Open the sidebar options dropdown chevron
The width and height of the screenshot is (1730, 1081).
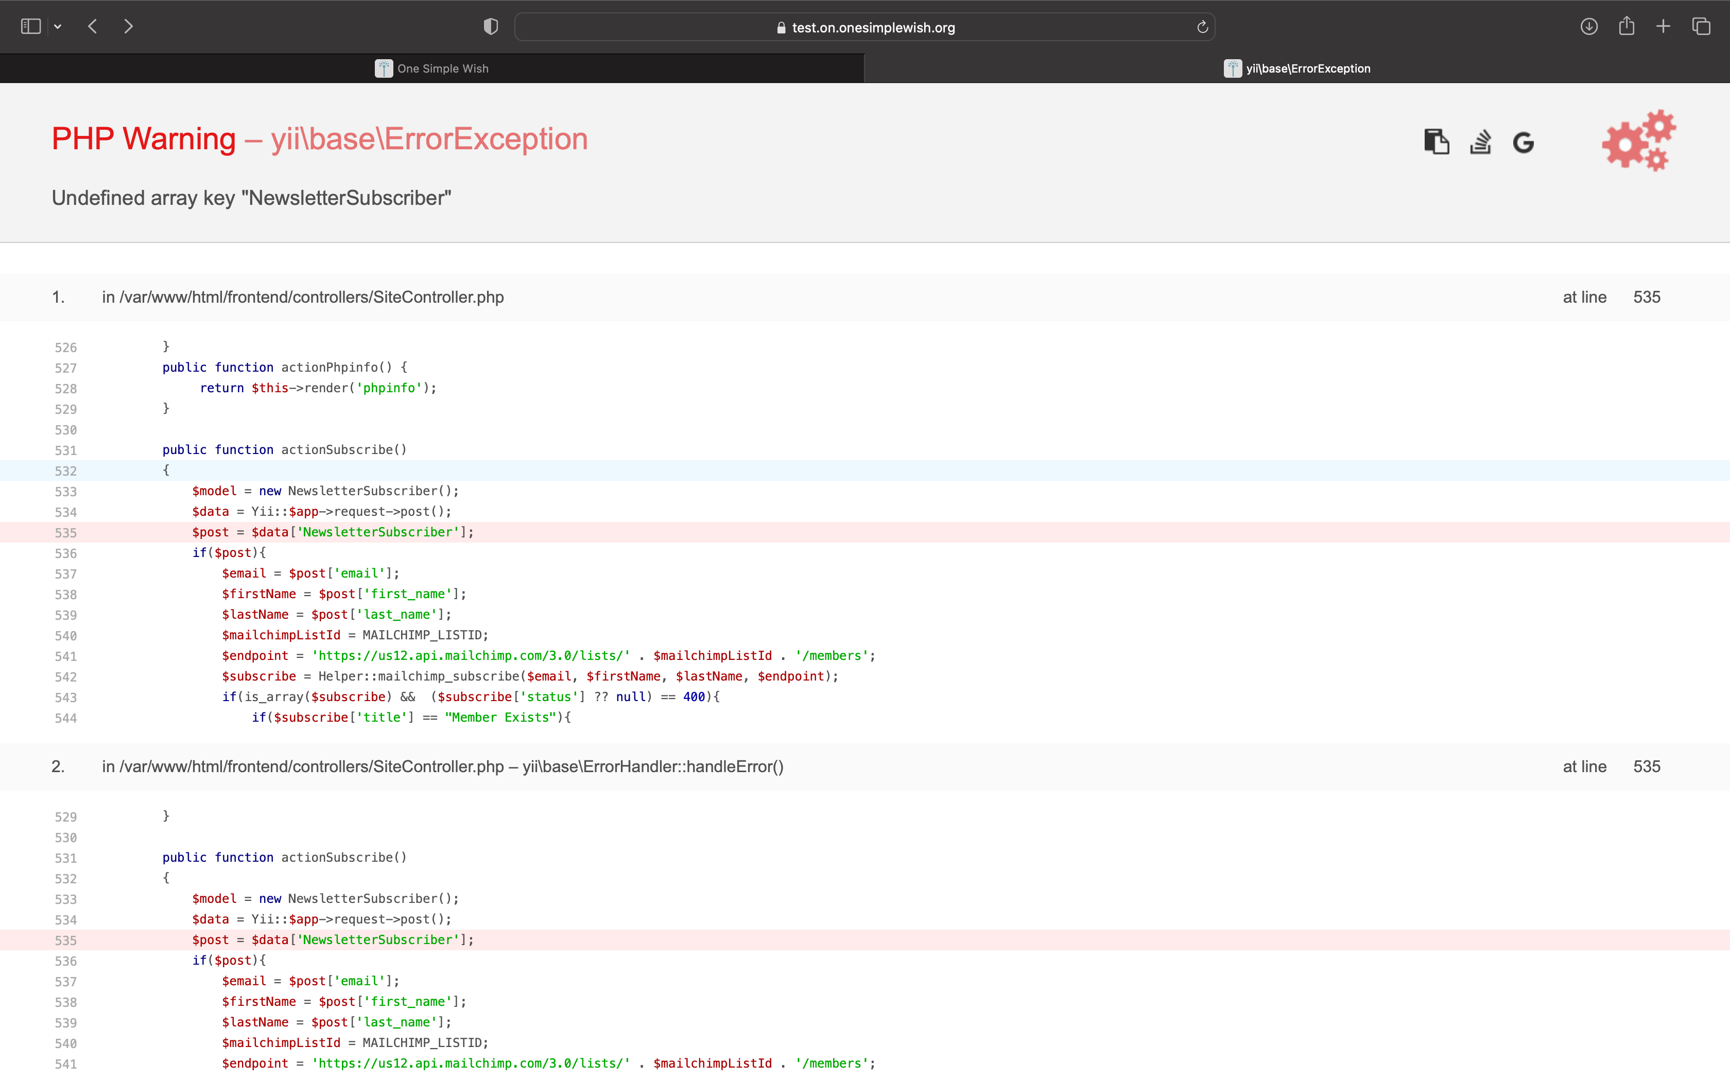[x=58, y=27]
